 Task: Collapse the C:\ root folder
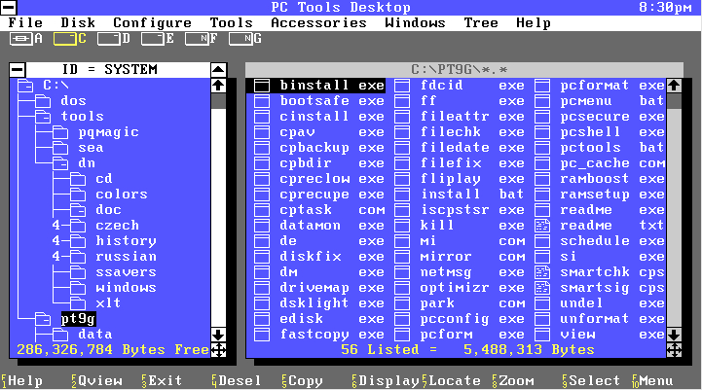[25, 86]
